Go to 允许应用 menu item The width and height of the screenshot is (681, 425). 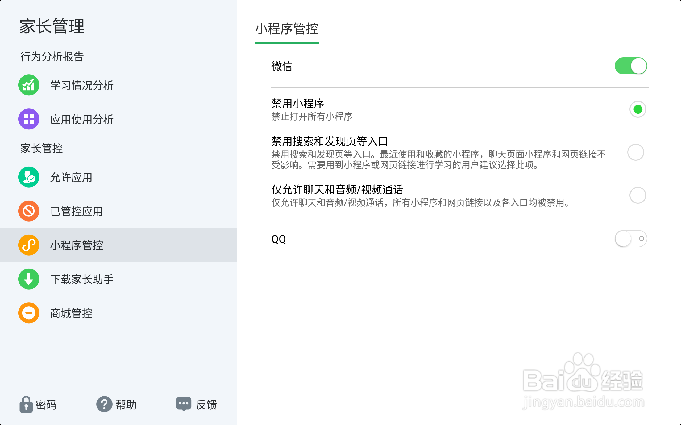pyautogui.click(x=118, y=177)
